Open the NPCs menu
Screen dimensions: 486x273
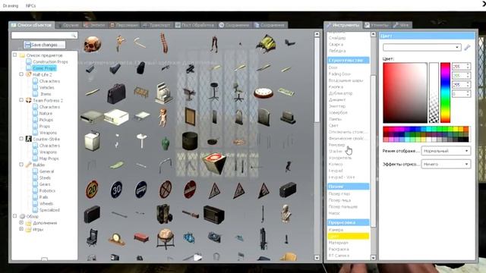[30, 5]
